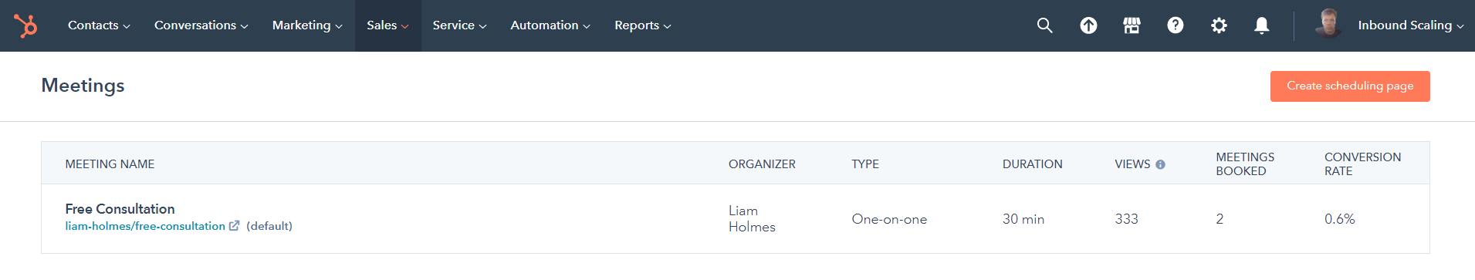The height and width of the screenshot is (280, 1475).
Task: Open the Marketing menu
Action: (x=307, y=25)
